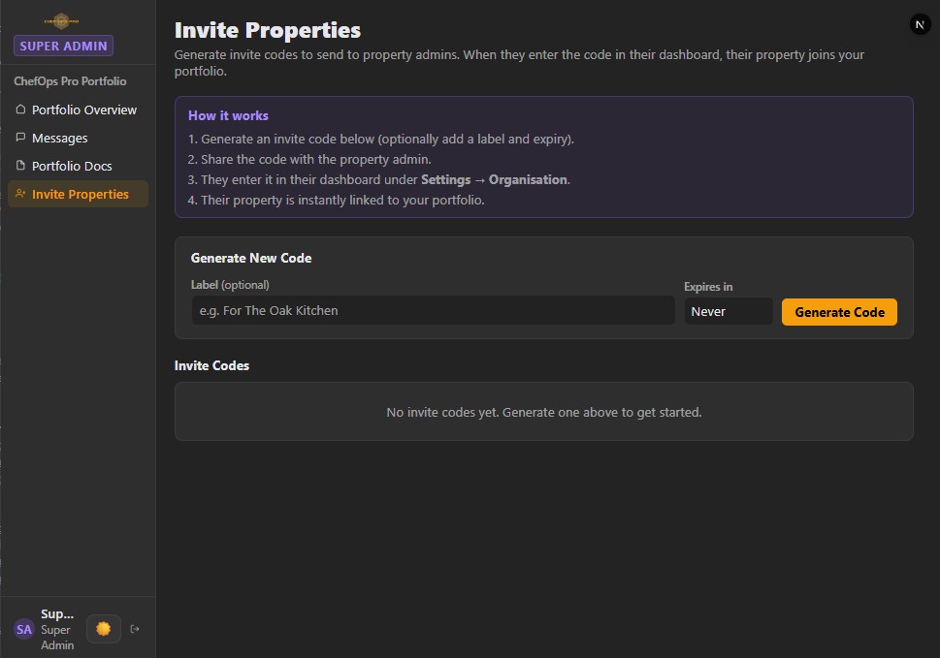Image resolution: width=940 pixels, height=658 pixels.
Task: Toggle the sun theme icon
Action: coord(103,629)
